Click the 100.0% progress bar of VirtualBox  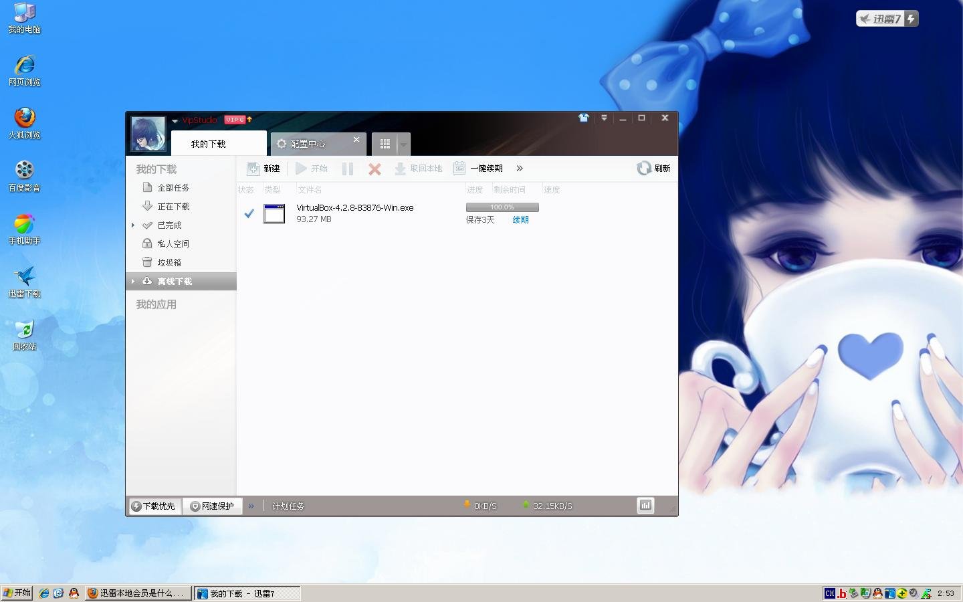(502, 207)
